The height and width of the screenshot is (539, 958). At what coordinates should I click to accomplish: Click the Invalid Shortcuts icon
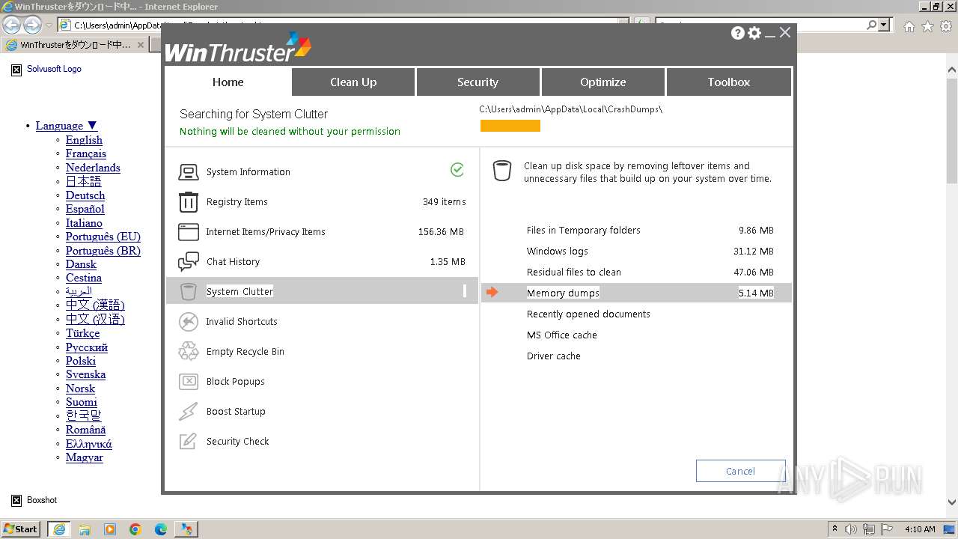189,322
